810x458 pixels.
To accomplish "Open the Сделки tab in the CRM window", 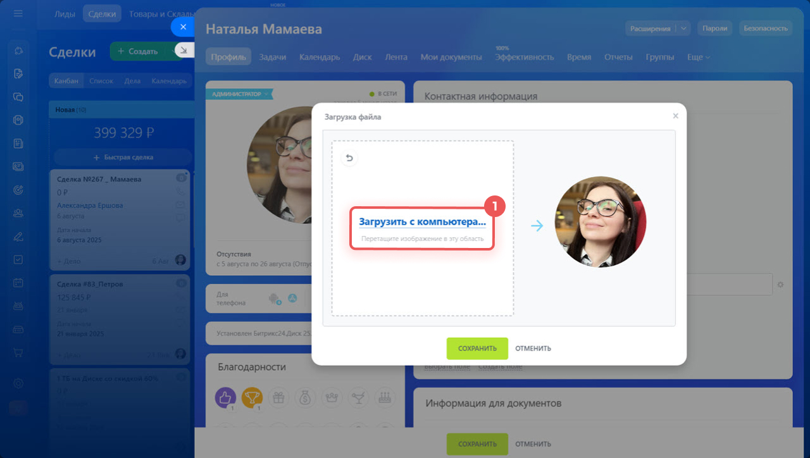I will point(102,13).
